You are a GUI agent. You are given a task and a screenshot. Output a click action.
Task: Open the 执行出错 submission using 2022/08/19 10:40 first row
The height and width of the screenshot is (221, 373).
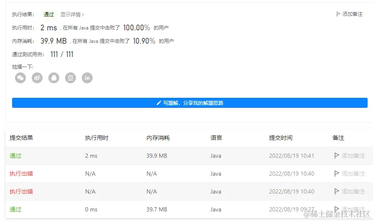point(21,174)
